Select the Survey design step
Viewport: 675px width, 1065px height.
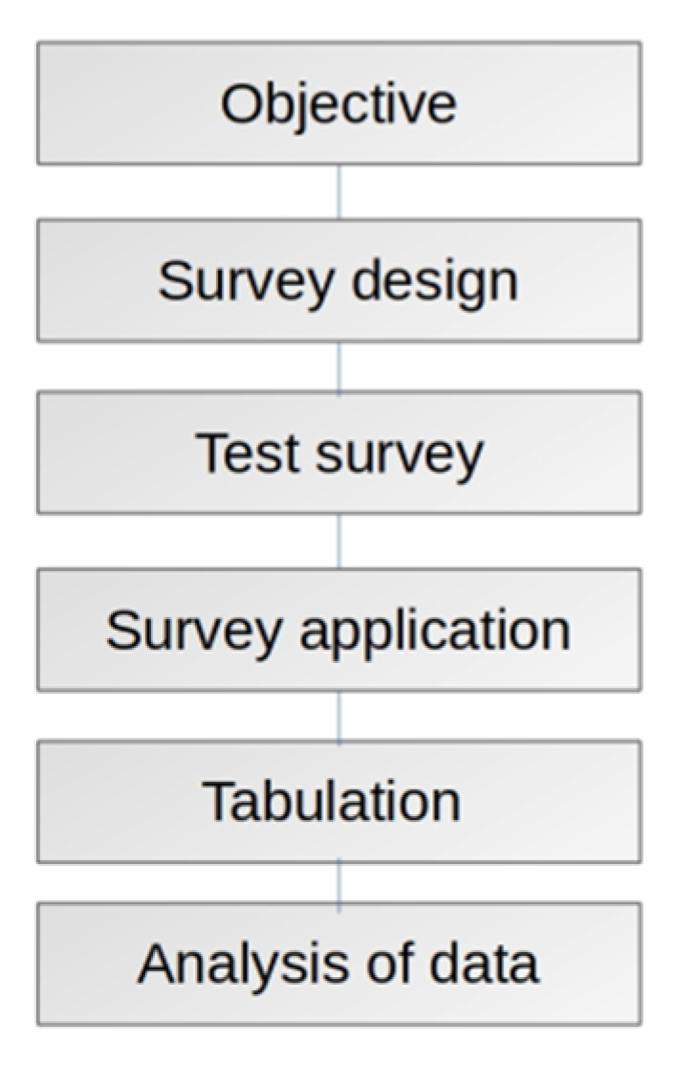point(338,280)
